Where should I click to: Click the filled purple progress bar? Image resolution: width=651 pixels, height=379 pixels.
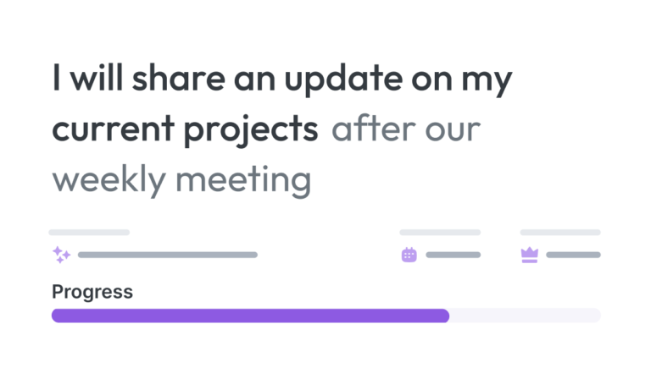click(x=250, y=316)
